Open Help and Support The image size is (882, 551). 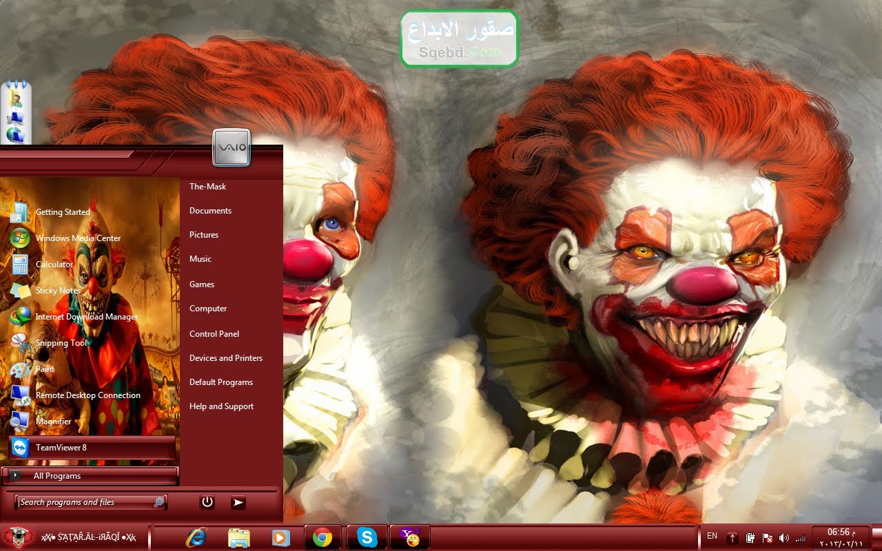[221, 406]
